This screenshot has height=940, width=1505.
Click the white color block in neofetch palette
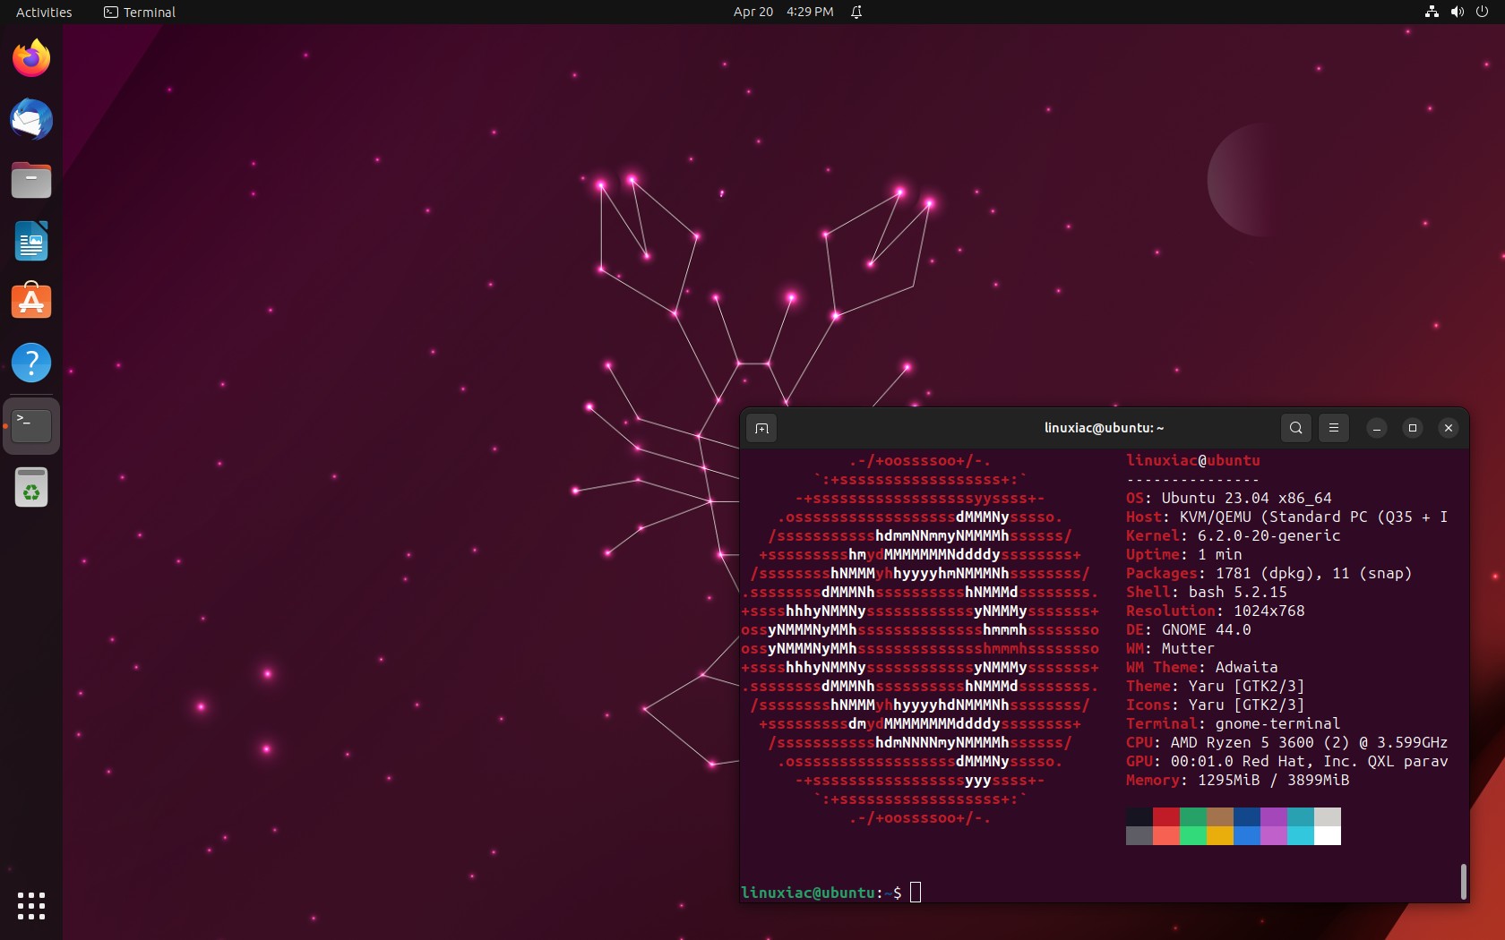click(1328, 835)
